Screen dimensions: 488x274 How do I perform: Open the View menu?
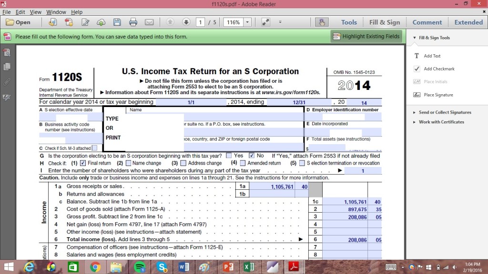[35, 12]
